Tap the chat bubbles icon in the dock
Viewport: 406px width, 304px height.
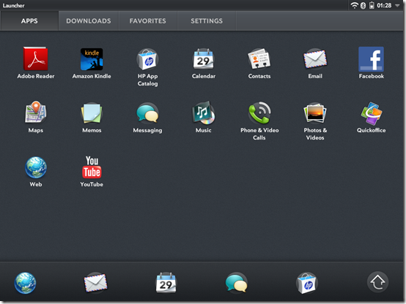coord(237,283)
